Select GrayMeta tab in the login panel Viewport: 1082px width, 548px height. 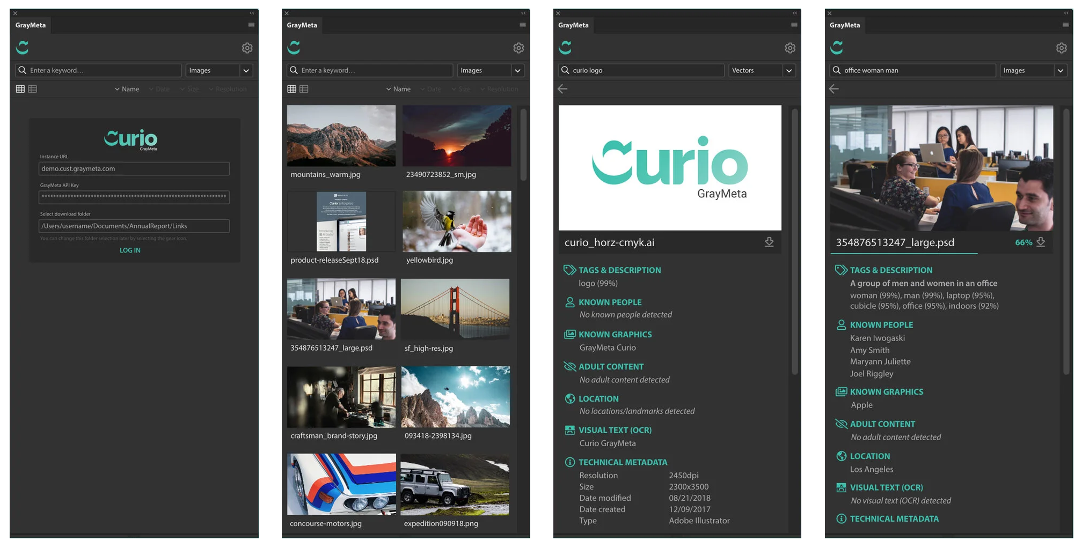(31, 25)
